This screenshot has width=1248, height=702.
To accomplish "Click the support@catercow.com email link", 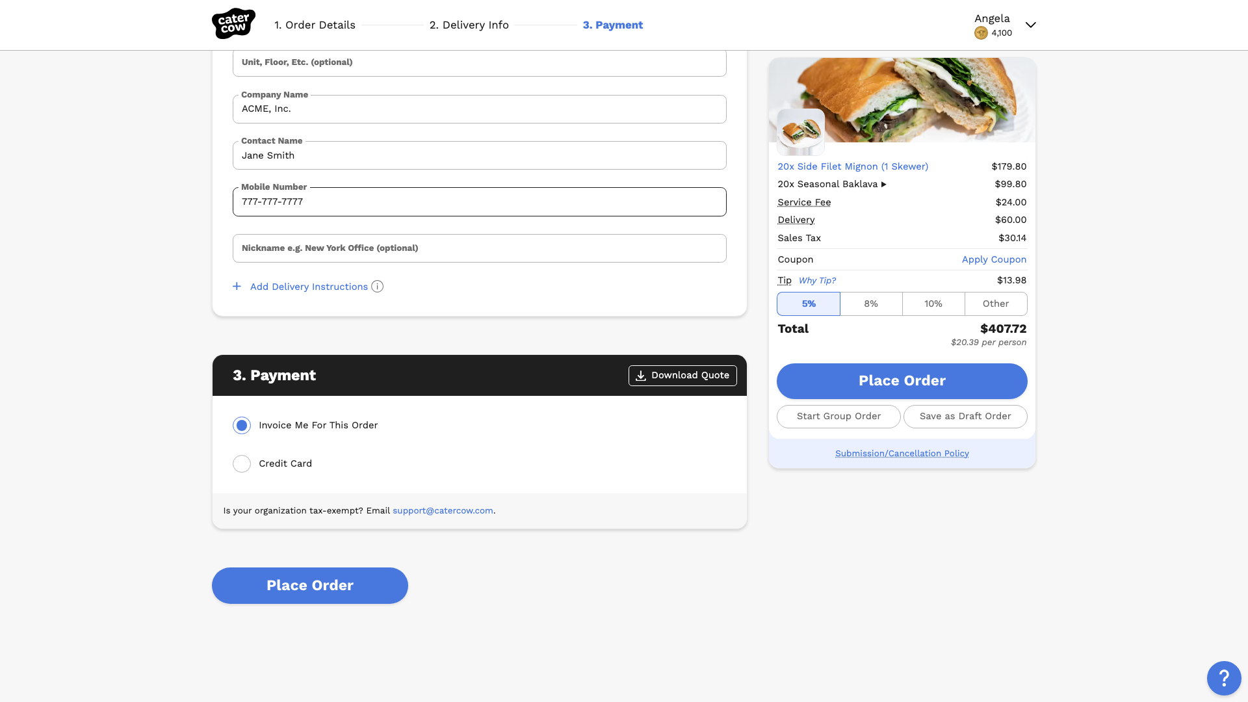I will (x=443, y=511).
